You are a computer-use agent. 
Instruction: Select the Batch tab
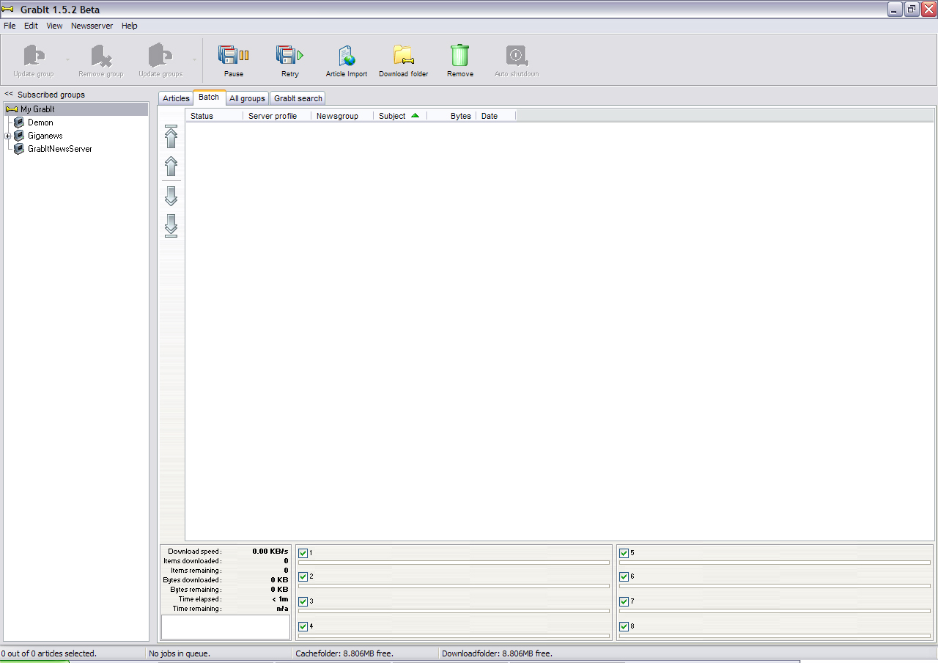(209, 97)
